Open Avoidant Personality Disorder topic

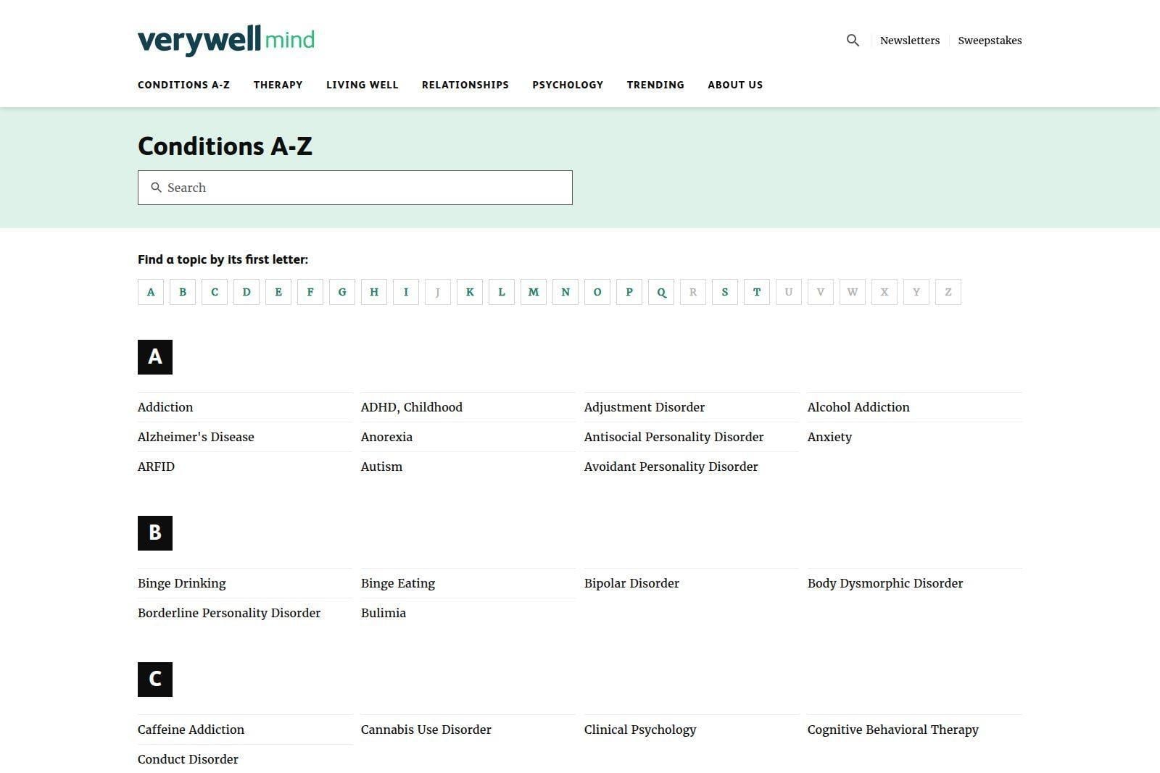pyautogui.click(x=671, y=467)
